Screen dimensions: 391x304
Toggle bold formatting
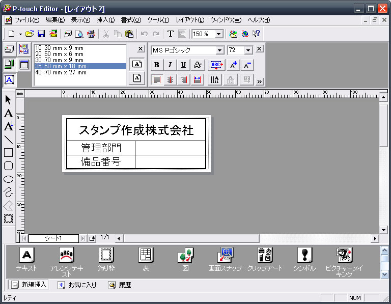(x=157, y=65)
